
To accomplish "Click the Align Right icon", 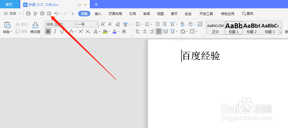I will 152,32.
